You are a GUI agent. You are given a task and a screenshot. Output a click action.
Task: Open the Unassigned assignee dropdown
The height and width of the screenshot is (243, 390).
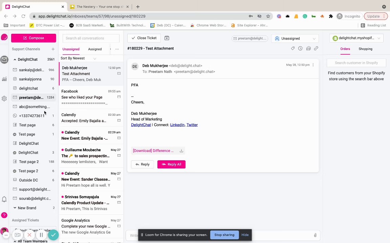pyautogui.click(x=295, y=38)
